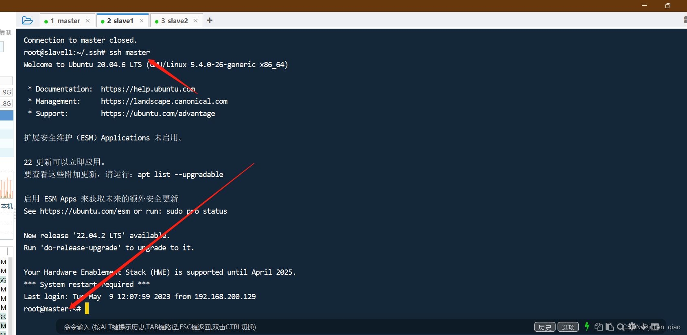This screenshot has height=335, width=687.
Task: Click the help.ubuntu.com URL in terminal
Action: pyautogui.click(x=148, y=89)
